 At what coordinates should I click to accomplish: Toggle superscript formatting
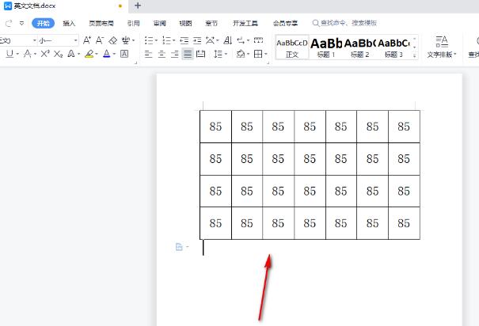tap(45, 54)
